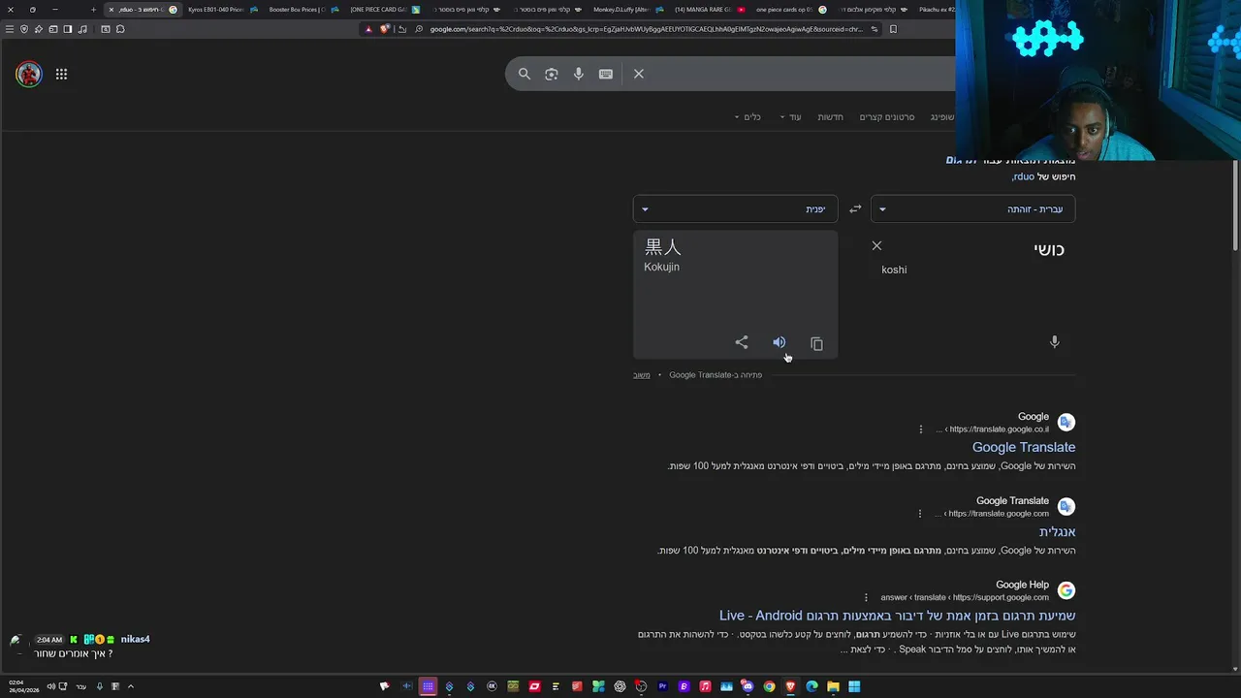Open Premiere Pro from the taskbar
Image resolution: width=1241 pixels, height=698 pixels.
coord(663,686)
